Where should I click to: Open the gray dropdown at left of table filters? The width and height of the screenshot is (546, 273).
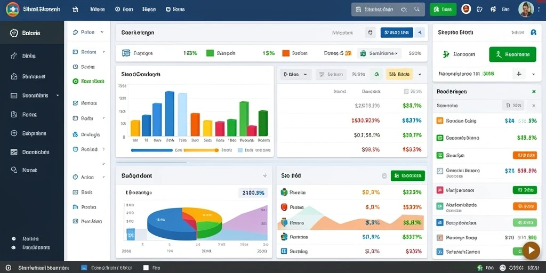296,74
